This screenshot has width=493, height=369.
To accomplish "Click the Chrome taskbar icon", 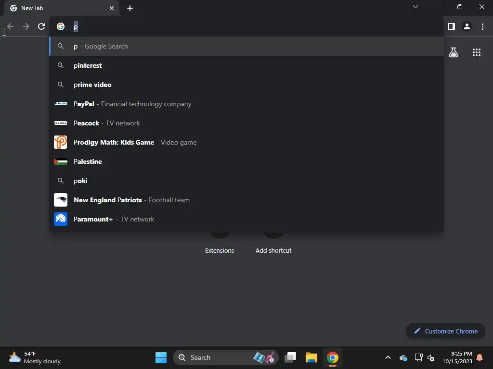I will point(333,357).
